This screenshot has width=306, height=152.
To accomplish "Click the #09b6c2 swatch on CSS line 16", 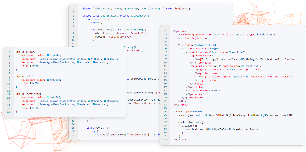I will pos(94,104).
